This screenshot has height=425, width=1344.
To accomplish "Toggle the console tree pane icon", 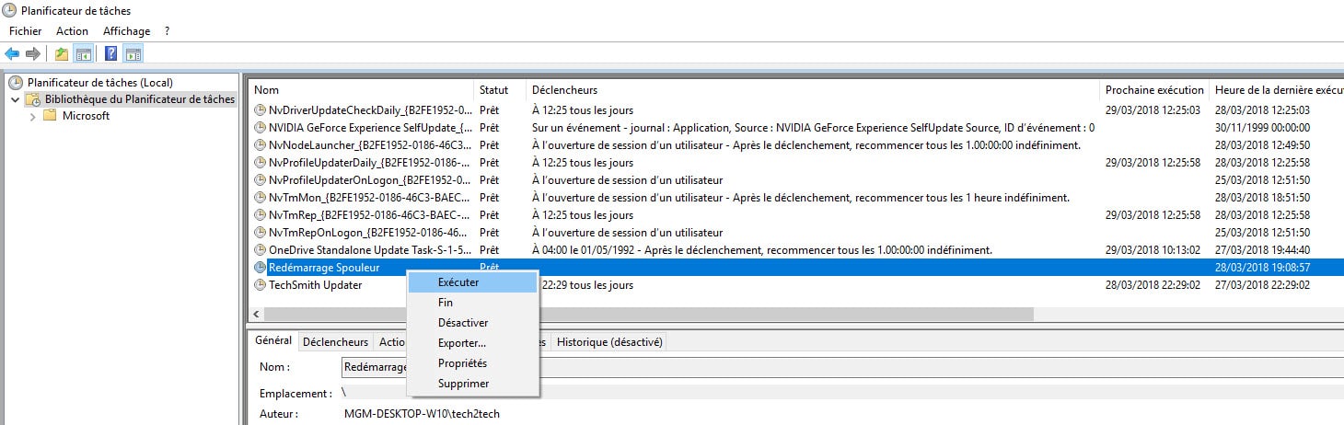I will pyautogui.click(x=83, y=54).
